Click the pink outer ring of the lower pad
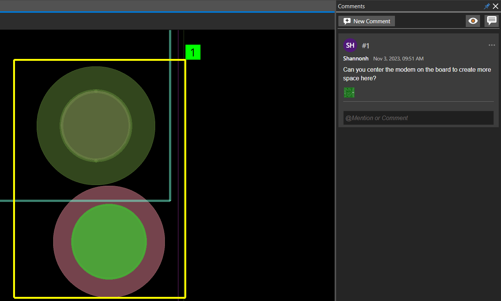Viewport: 501px width, 301px height. pos(62,242)
